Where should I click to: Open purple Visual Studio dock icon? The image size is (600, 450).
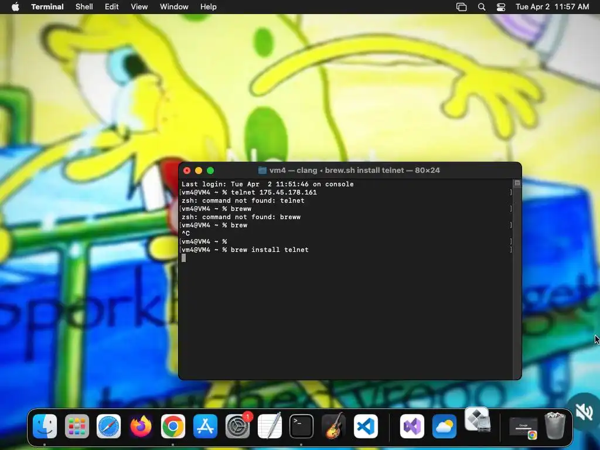pyautogui.click(x=412, y=426)
